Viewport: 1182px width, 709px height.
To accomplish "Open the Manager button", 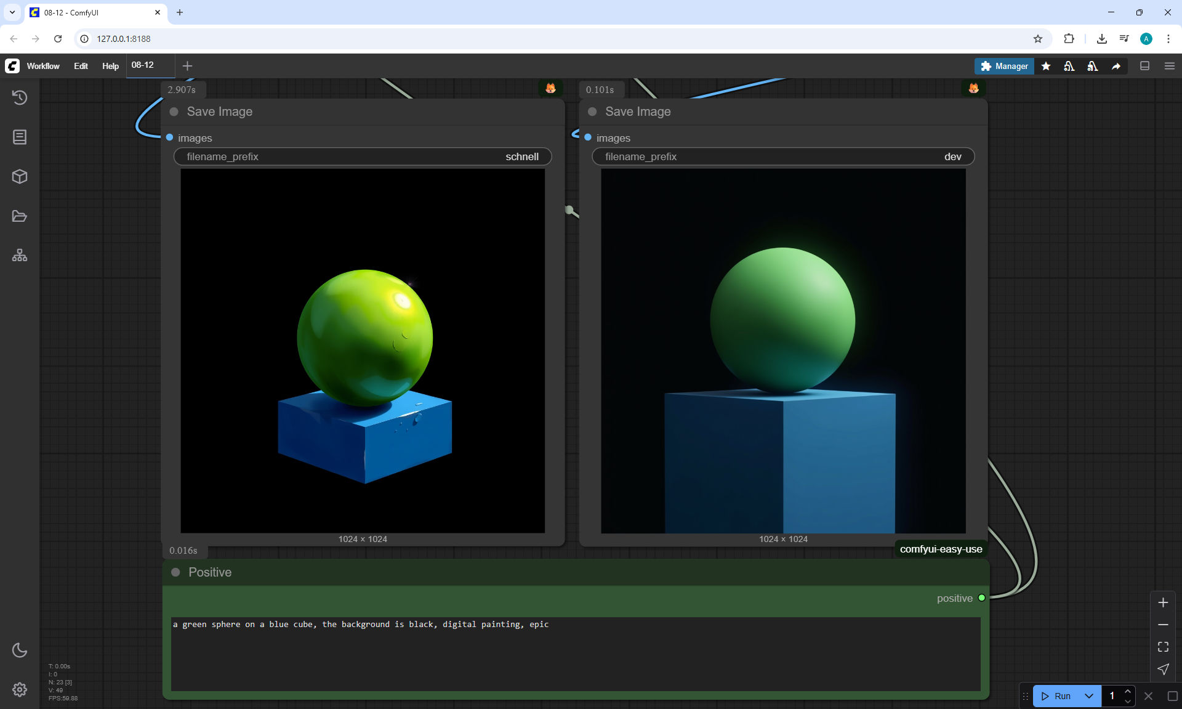I will 1004,66.
